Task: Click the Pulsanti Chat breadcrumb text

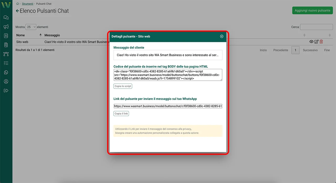Action: (x=44, y=4)
